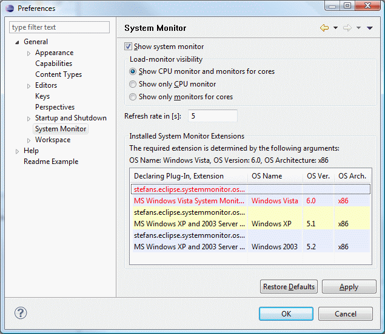
Task: Click the help question mark icon
Action: (21, 313)
